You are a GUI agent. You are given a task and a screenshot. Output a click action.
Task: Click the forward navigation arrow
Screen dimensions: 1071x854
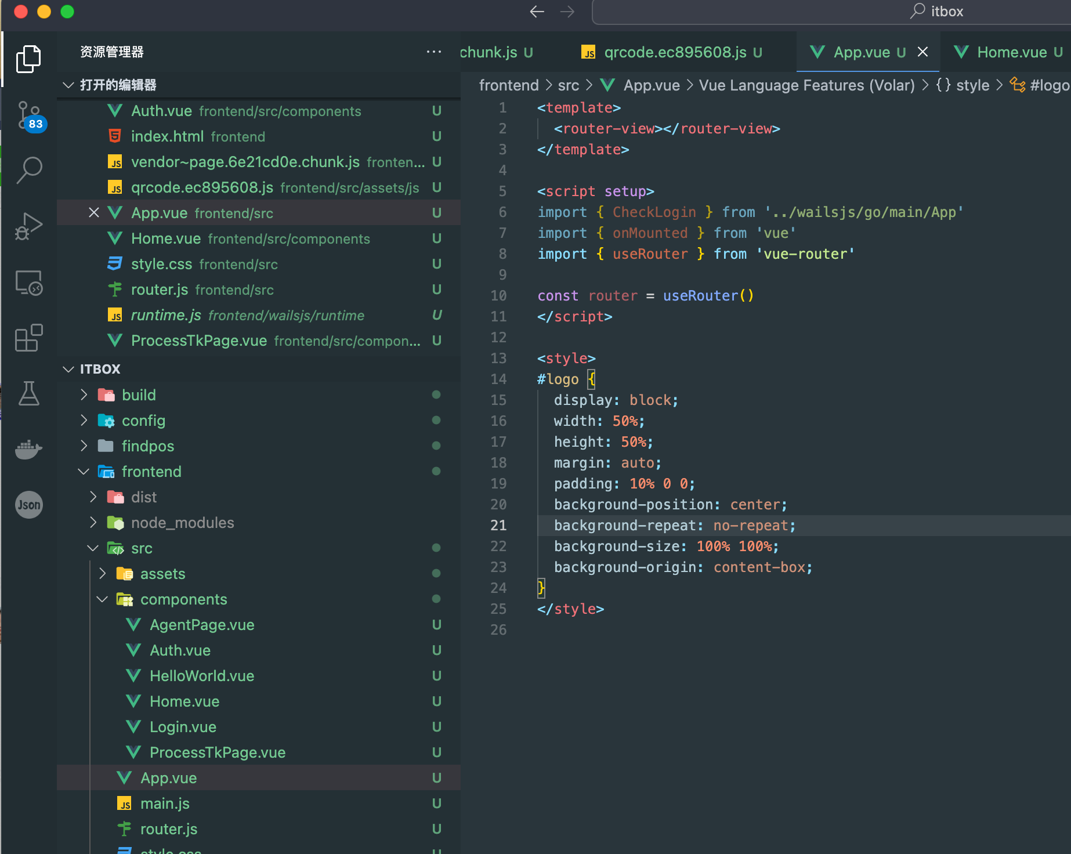coord(567,12)
